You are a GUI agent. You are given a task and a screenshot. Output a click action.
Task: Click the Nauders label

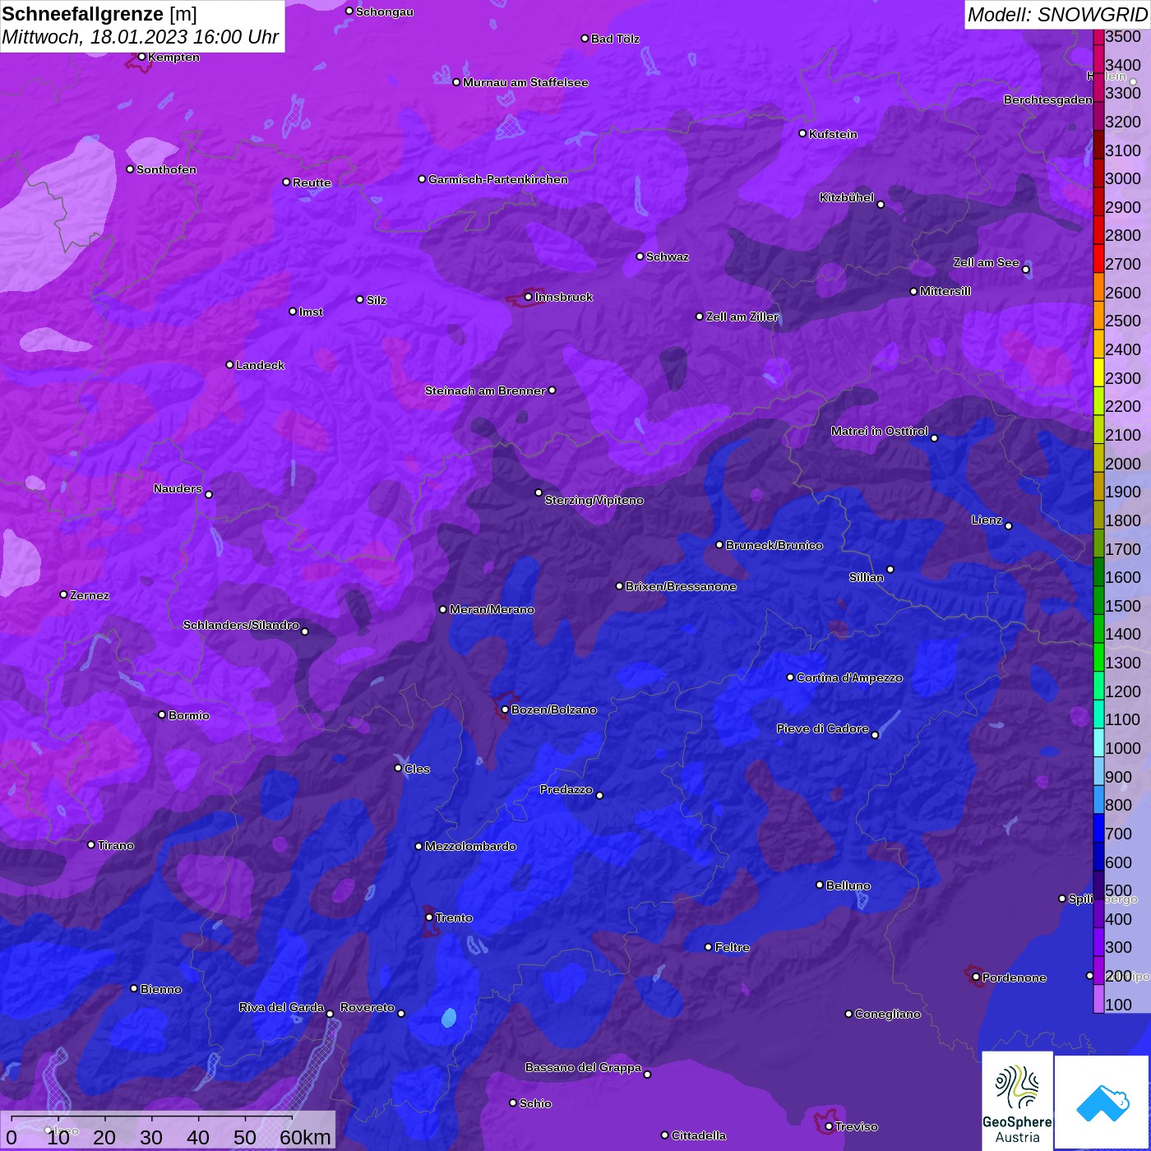click(178, 488)
